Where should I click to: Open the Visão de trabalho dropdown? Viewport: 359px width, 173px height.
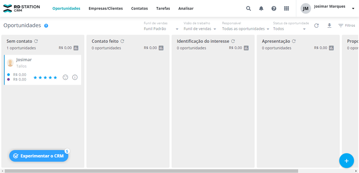(200, 29)
